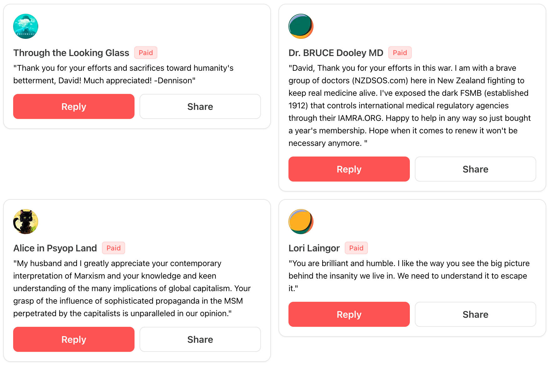
Task: Click Through the Looking Glass avatar
Action: (26, 26)
